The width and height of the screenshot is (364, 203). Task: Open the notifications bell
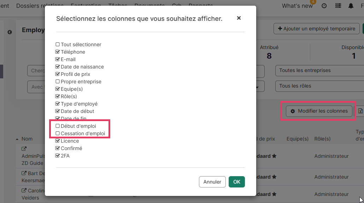351,6
